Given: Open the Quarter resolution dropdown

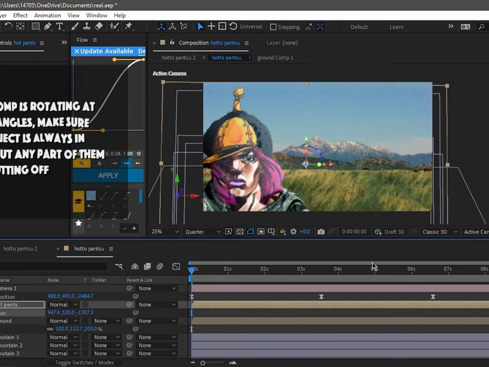Looking at the screenshot, I should (x=202, y=232).
